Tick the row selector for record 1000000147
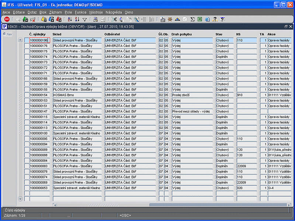This screenshot has width=295, height=221. pos(27,111)
